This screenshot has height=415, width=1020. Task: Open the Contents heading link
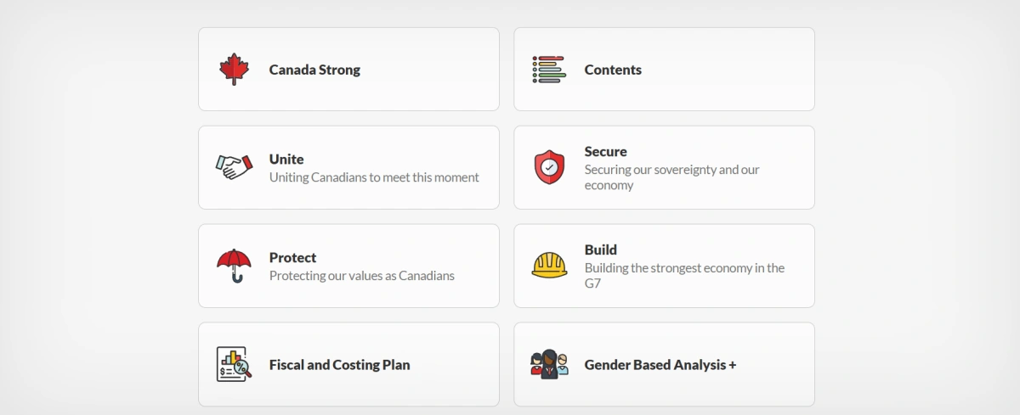coord(613,70)
